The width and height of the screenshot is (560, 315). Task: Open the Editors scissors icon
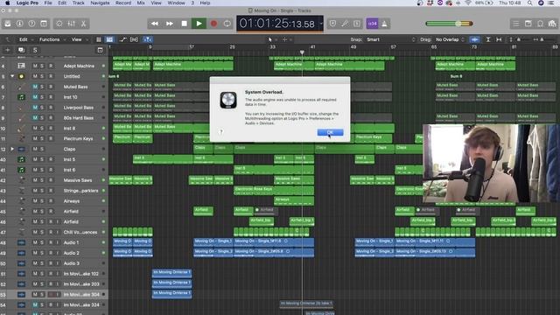[83, 24]
